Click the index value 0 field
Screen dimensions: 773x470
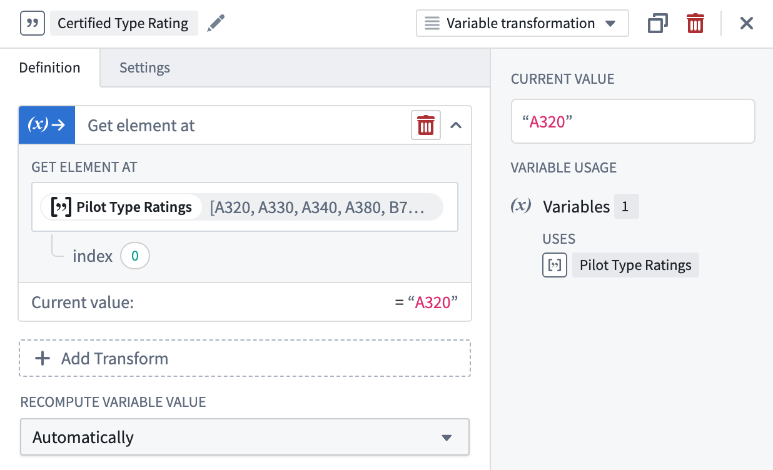point(134,256)
